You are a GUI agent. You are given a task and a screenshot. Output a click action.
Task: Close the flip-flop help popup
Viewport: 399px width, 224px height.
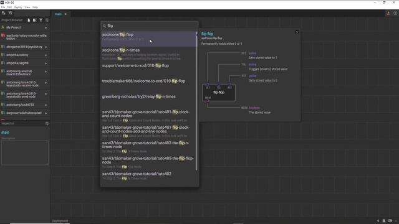tap(297, 32)
